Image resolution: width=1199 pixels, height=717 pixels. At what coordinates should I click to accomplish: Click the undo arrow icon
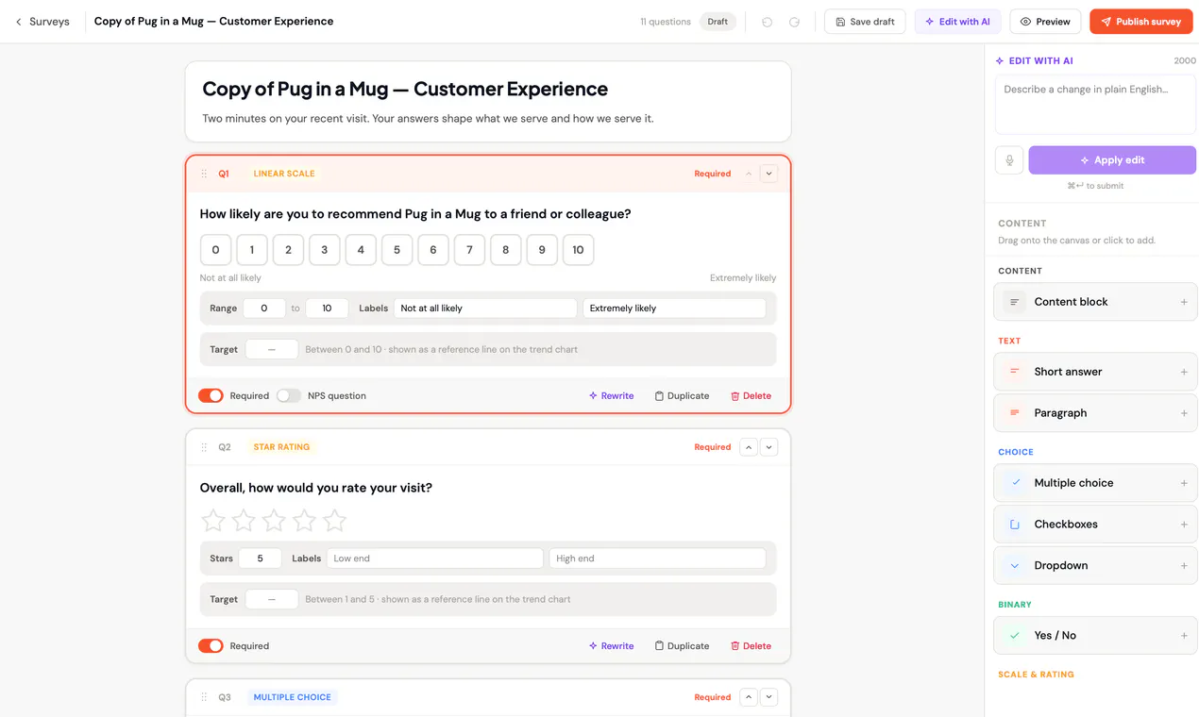point(767,22)
